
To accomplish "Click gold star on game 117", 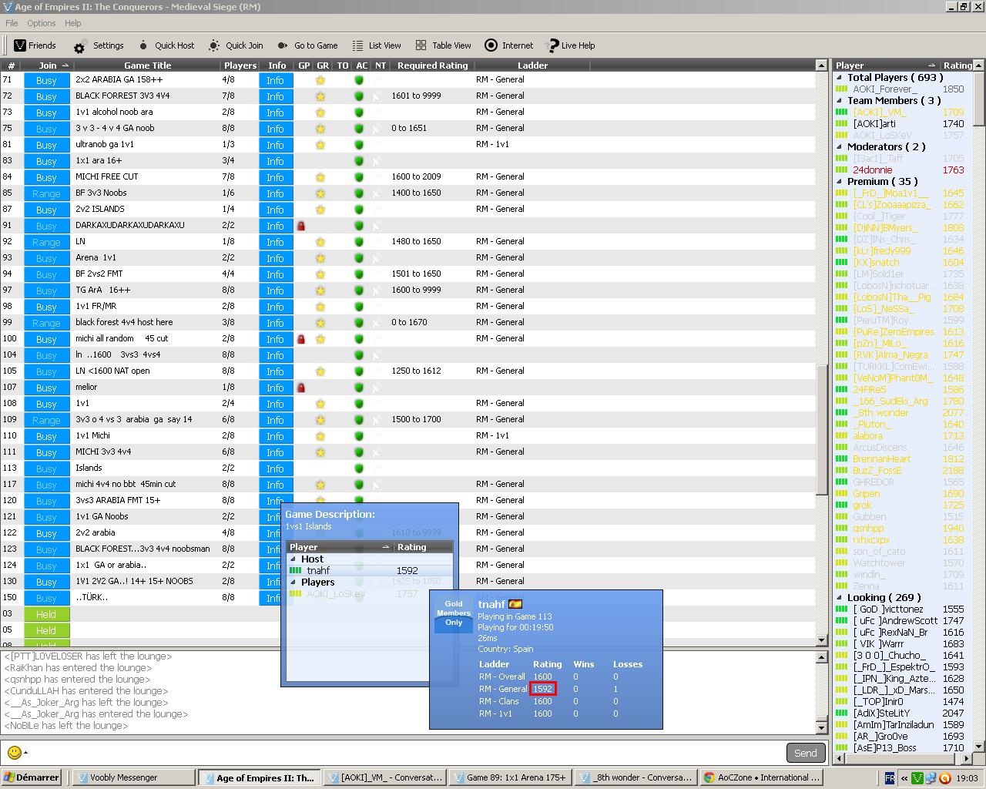I will coord(320,485).
